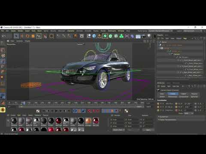The image size is (206, 154).
Task: Click the viewport toggle-view icon top-right
Action: point(154,41)
